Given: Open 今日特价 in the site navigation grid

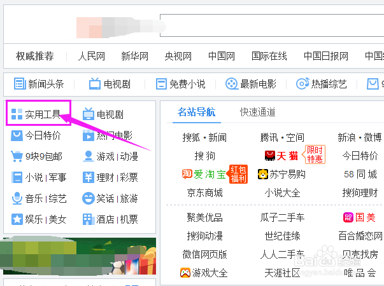Looking at the screenshot, I should tap(360, 156).
